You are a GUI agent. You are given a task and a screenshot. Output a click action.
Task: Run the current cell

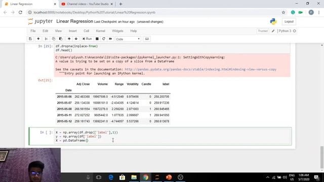[87, 39]
